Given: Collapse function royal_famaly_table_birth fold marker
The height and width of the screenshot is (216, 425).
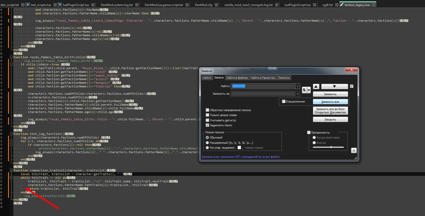Looking at the screenshot, I should tap(11, 57).
